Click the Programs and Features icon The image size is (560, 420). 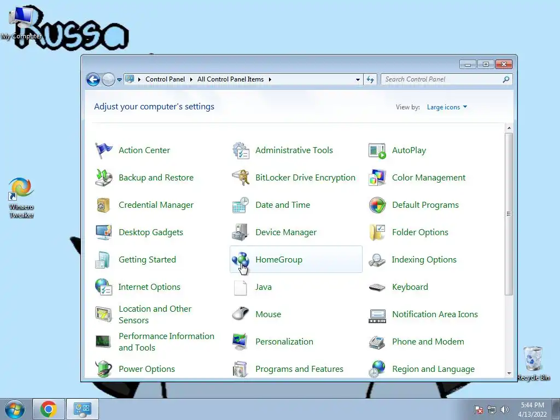click(241, 369)
